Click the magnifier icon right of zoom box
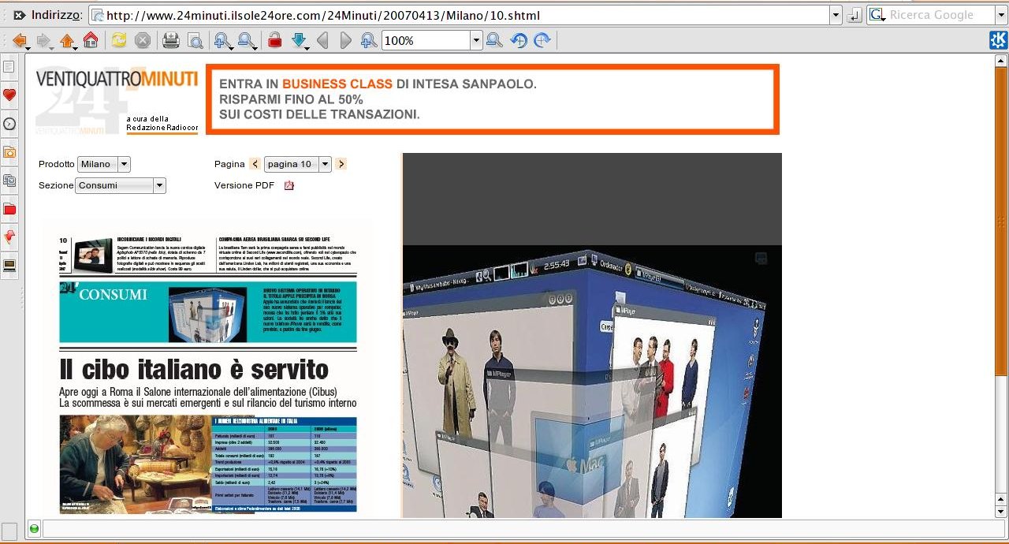 tap(494, 40)
